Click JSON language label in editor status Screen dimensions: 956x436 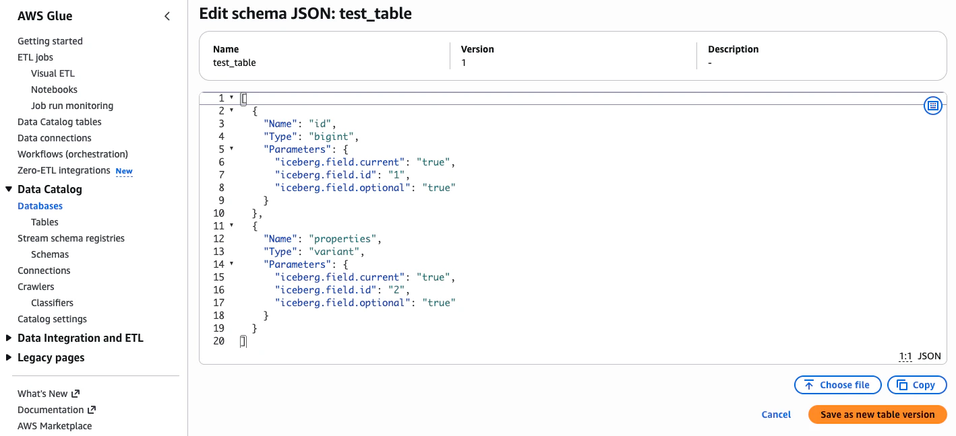point(929,356)
